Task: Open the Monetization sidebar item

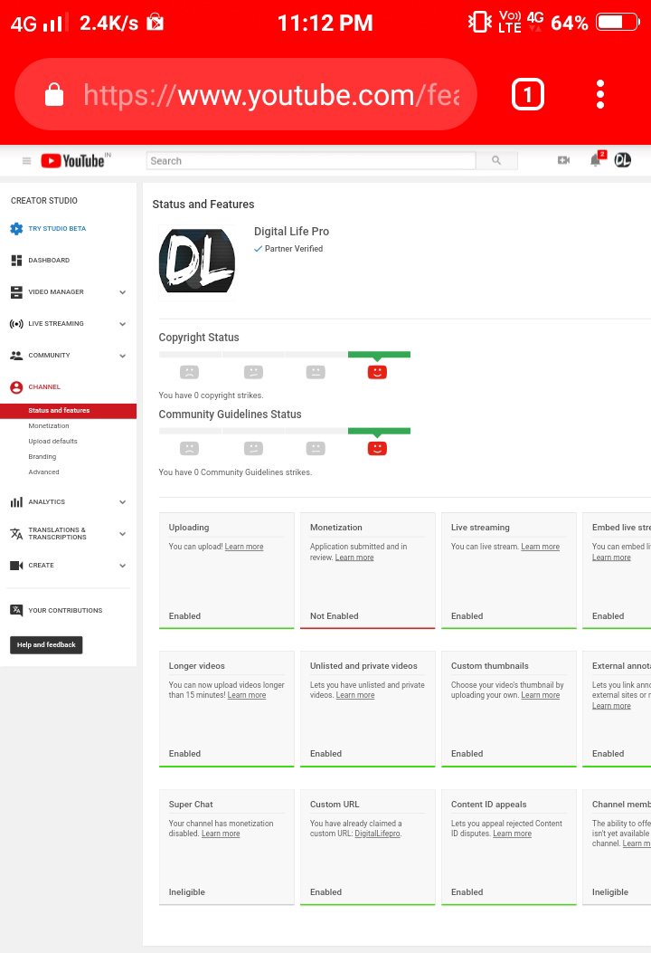Action: coord(49,426)
